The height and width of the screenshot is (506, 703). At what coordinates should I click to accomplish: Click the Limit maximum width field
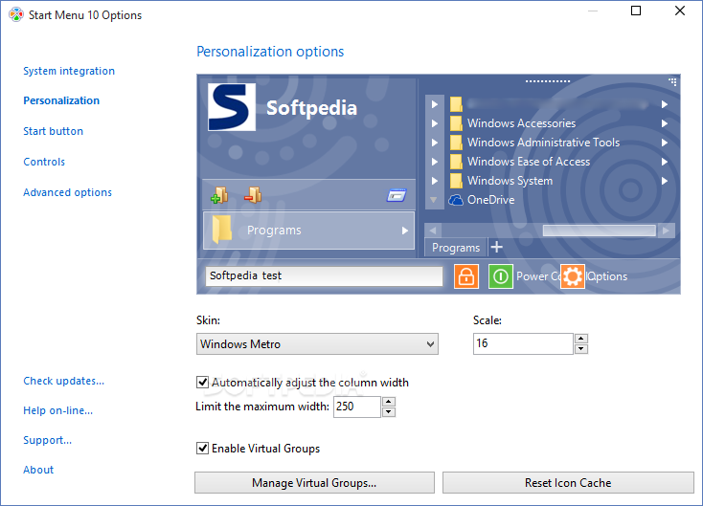pyautogui.click(x=357, y=407)
